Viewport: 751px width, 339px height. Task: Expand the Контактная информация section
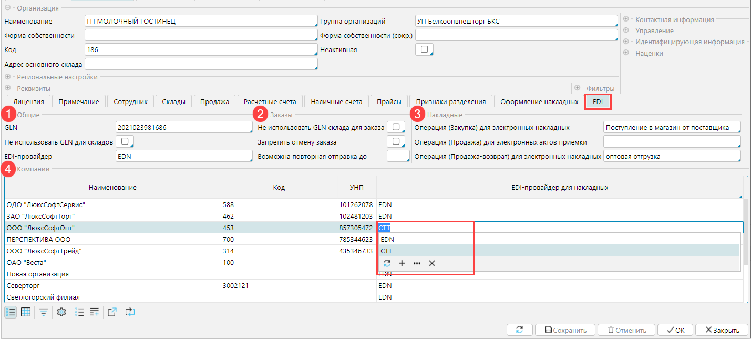tap(626, 19)
